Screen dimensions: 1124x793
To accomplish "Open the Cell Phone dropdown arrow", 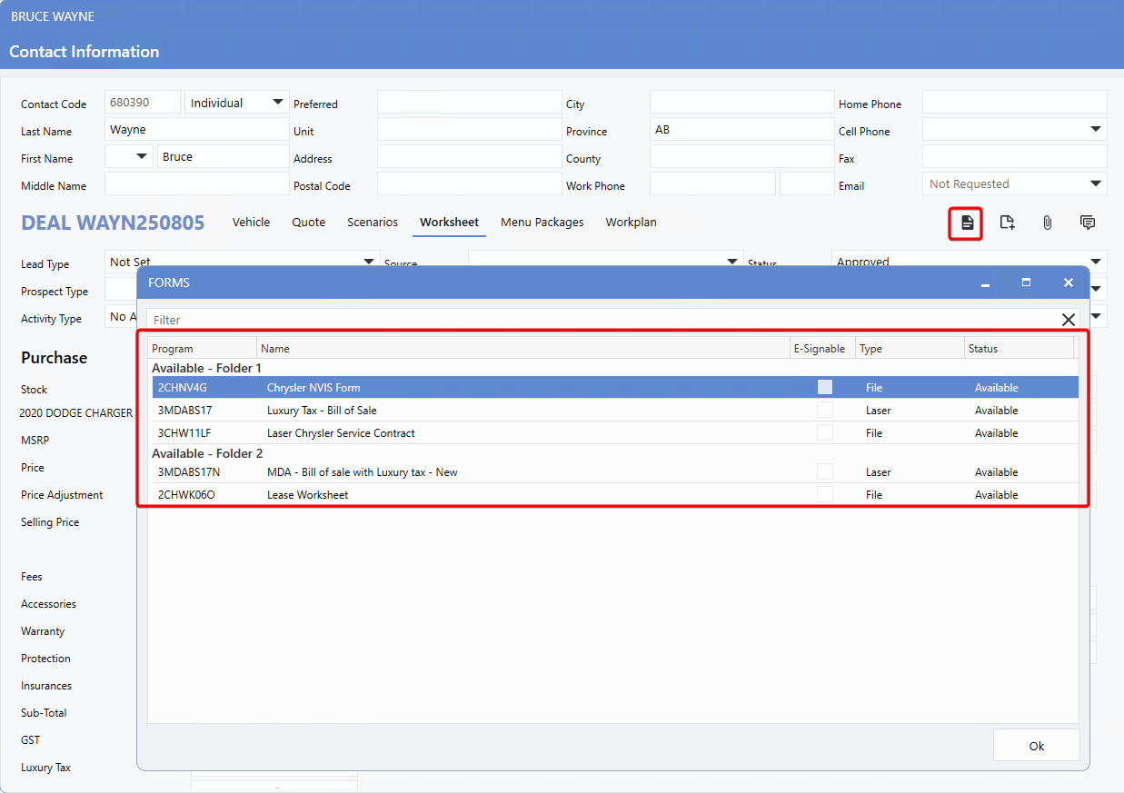I will pyautogui.click(x=1096, y=130).
